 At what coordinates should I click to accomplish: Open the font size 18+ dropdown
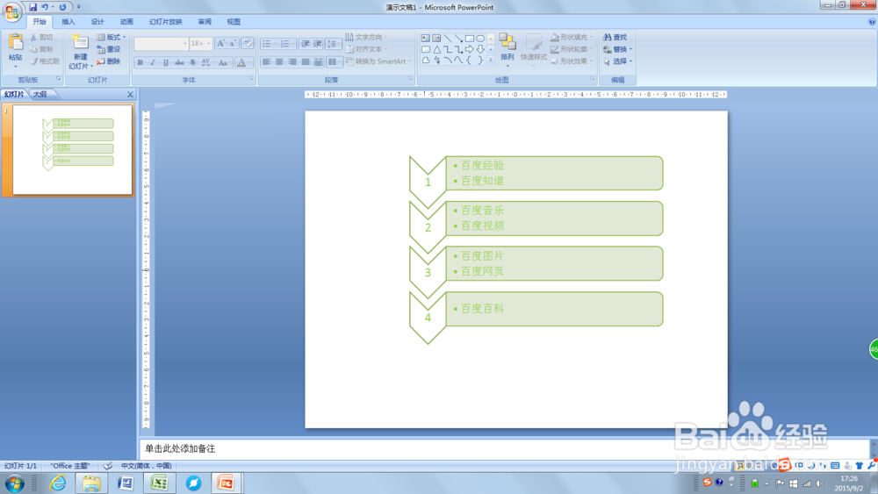click(x=209, y=43)
